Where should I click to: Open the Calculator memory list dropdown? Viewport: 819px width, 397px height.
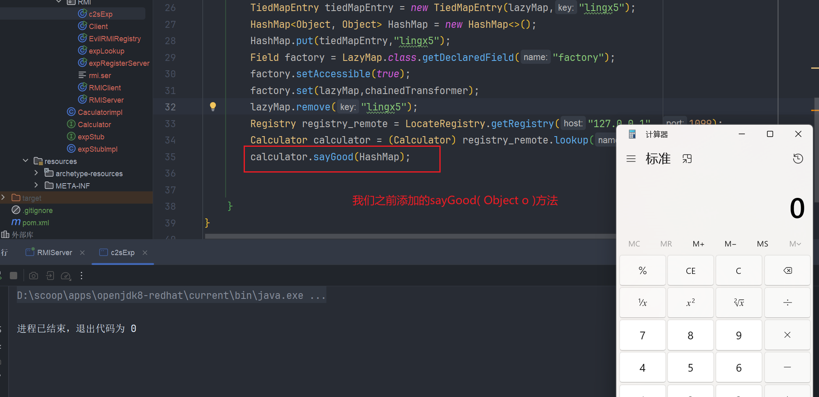click(x=795, y=244)
